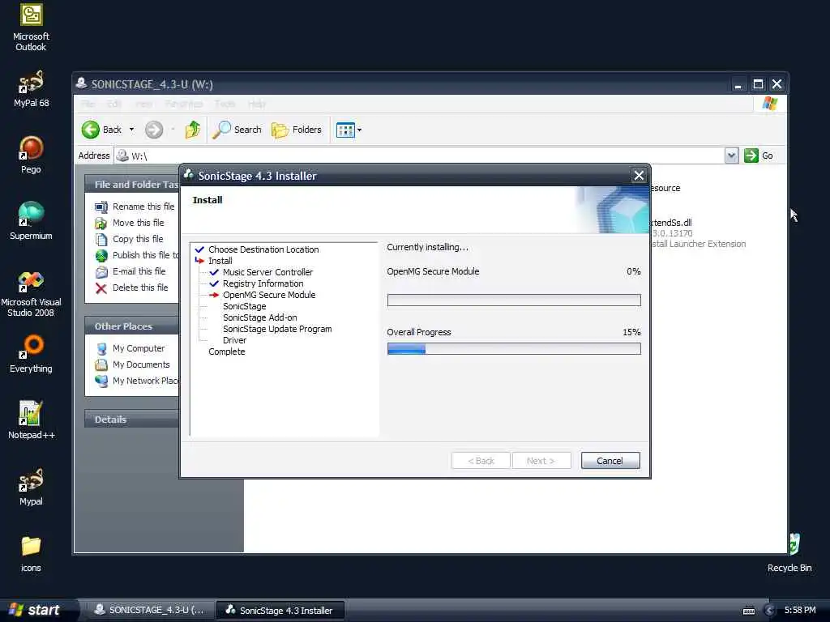Click SONICSTAGE_4.3-U window title icon
The width and height of the screenshot is (830, 622).
click(x=82, y=83)
